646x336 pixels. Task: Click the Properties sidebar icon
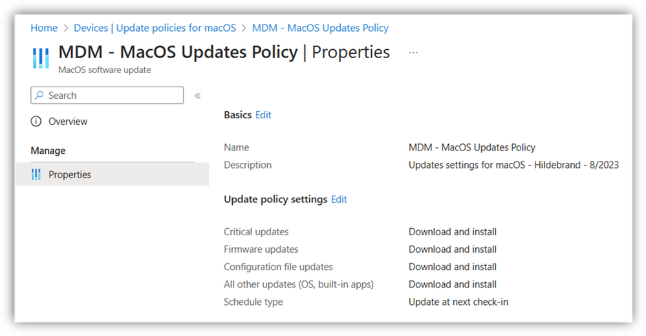point(36,174)
